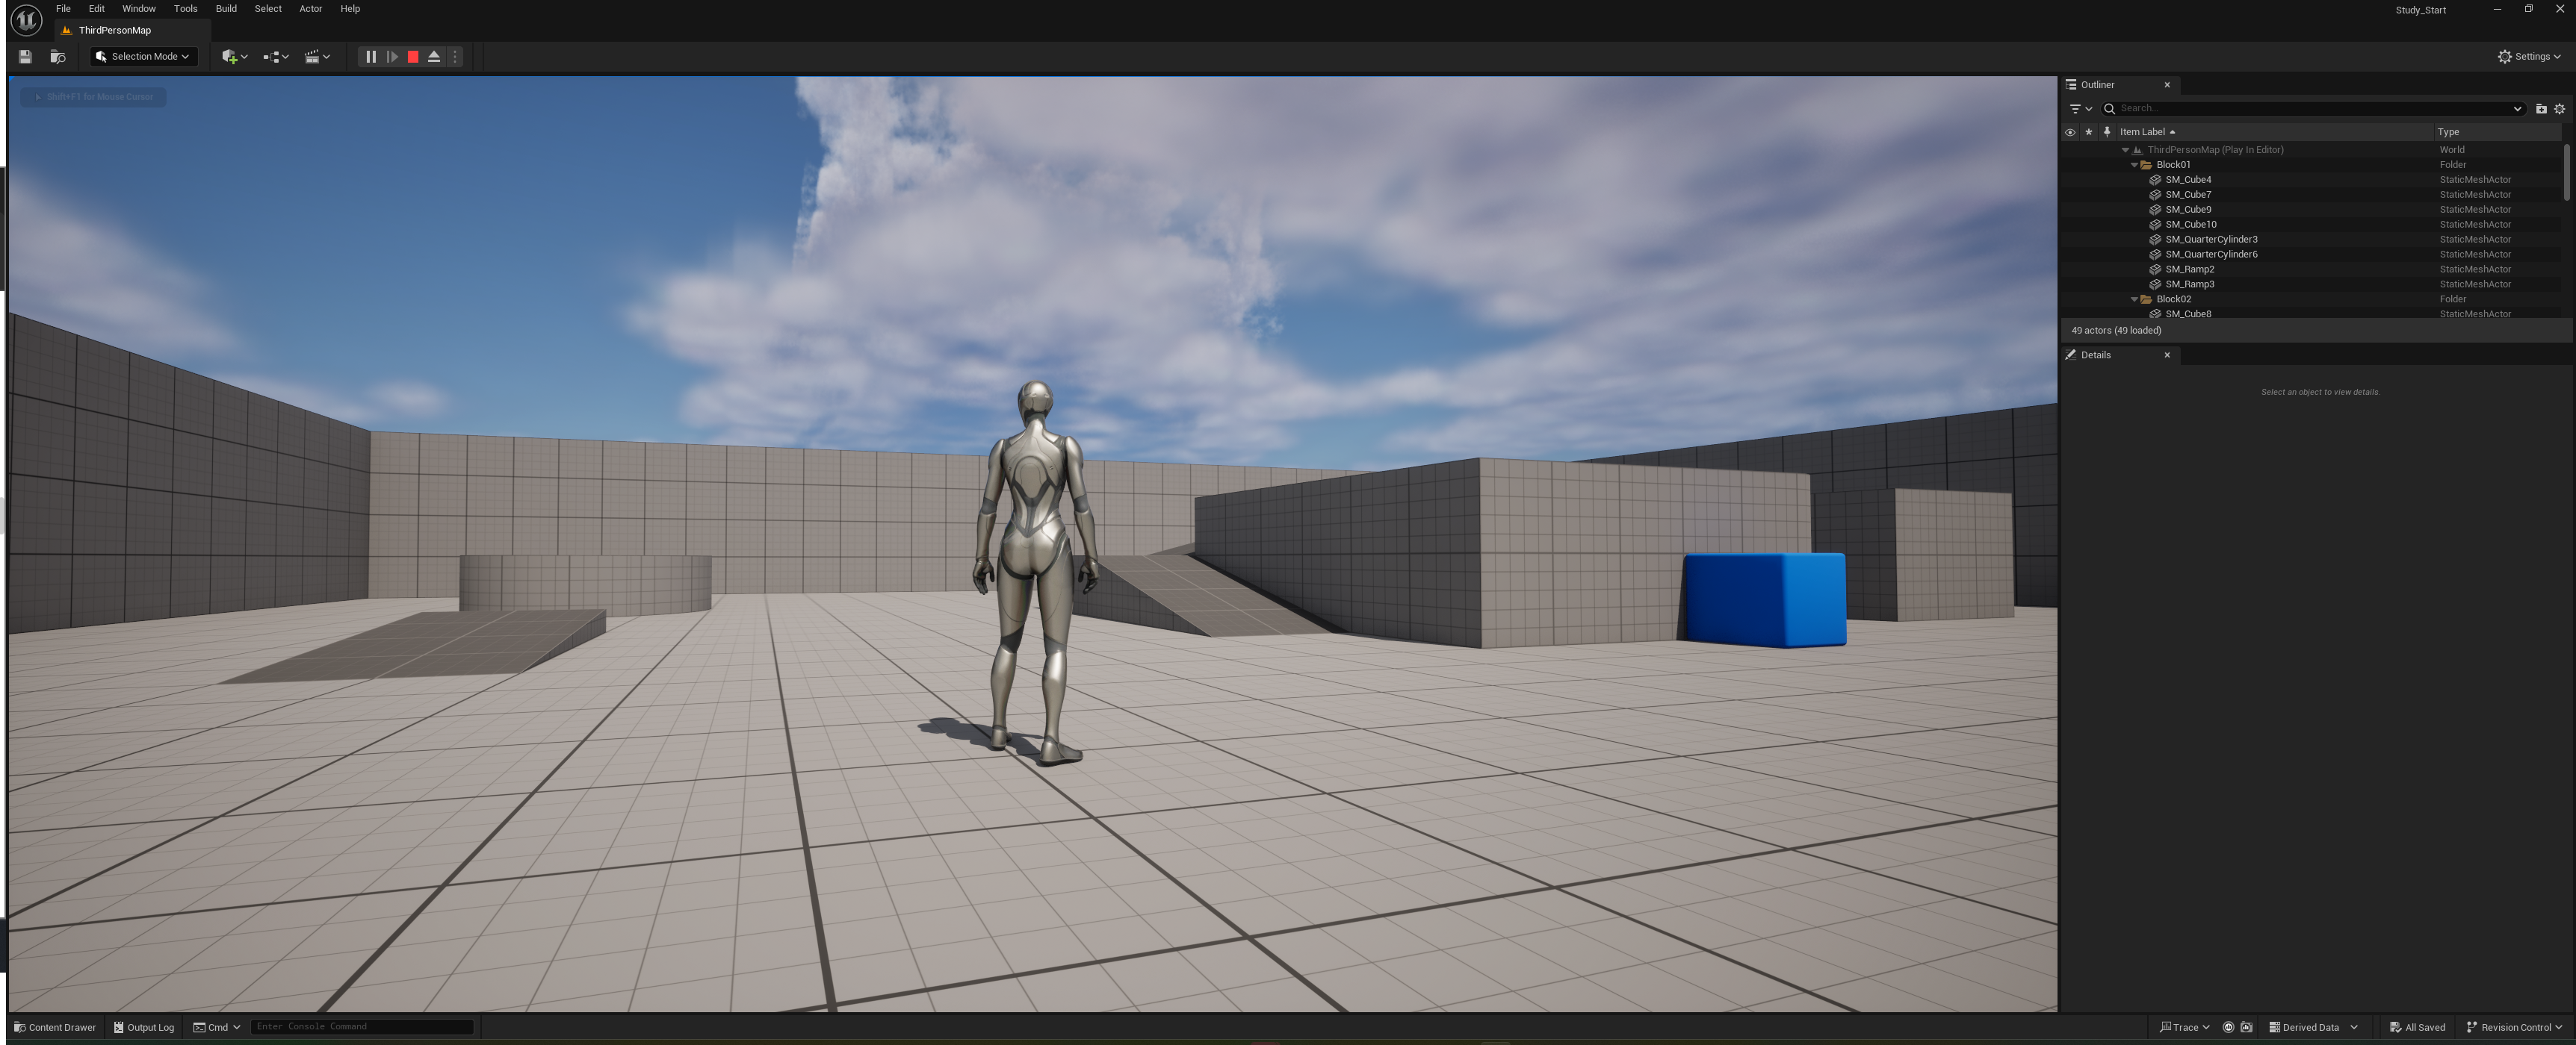Eject from the player controller
The width and height of the screenshot is (2576, 1045).
434,57
